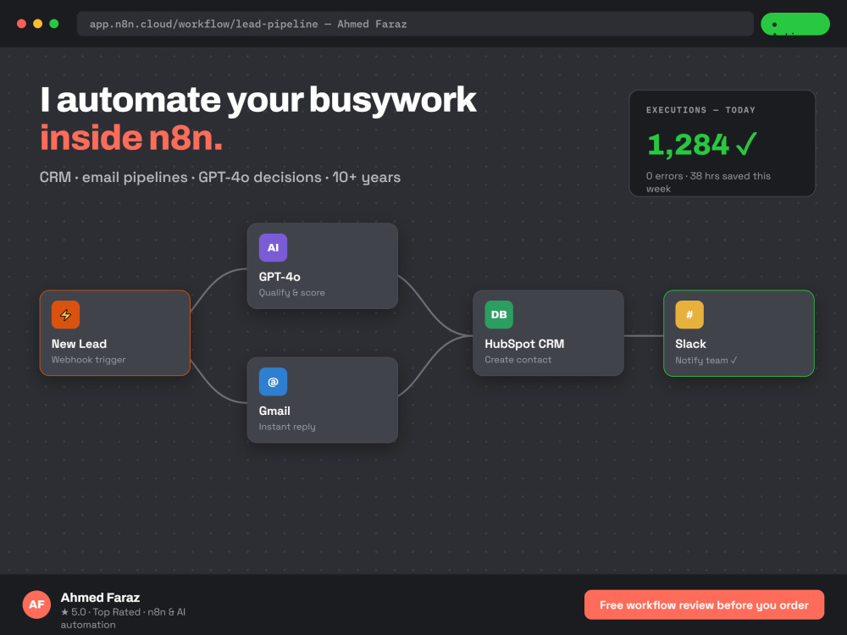Toggle the green Active workflow pill
Image resolution: width=847 pixels, height=635 pixels.
[795, 25]
